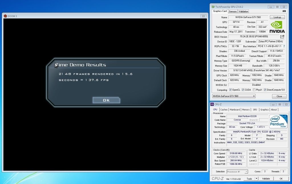Minimize the GPU-Z window

[x=271, y=7]
